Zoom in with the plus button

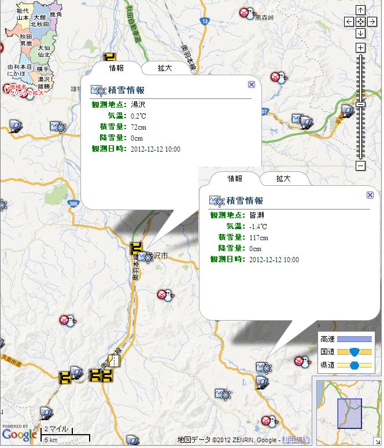360,47
